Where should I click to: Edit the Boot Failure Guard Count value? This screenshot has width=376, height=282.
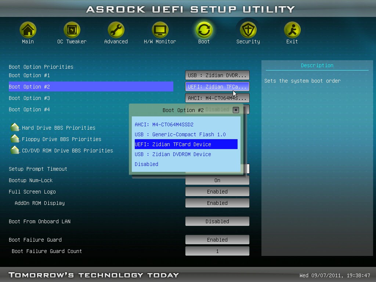coord(217,251)
